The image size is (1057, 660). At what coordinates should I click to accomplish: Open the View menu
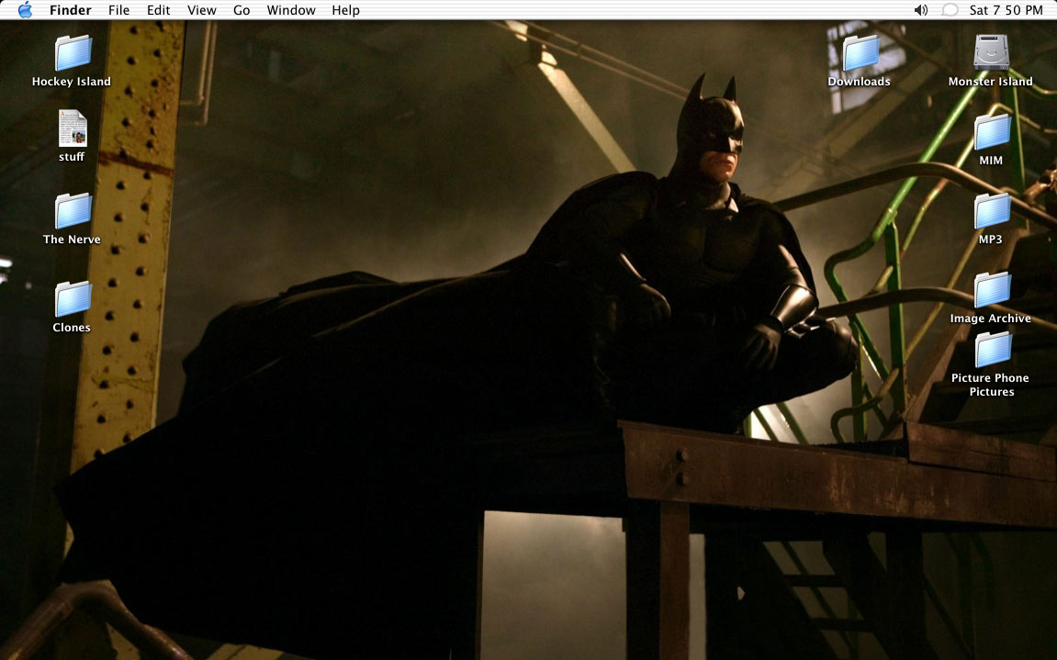pos(201,10)
